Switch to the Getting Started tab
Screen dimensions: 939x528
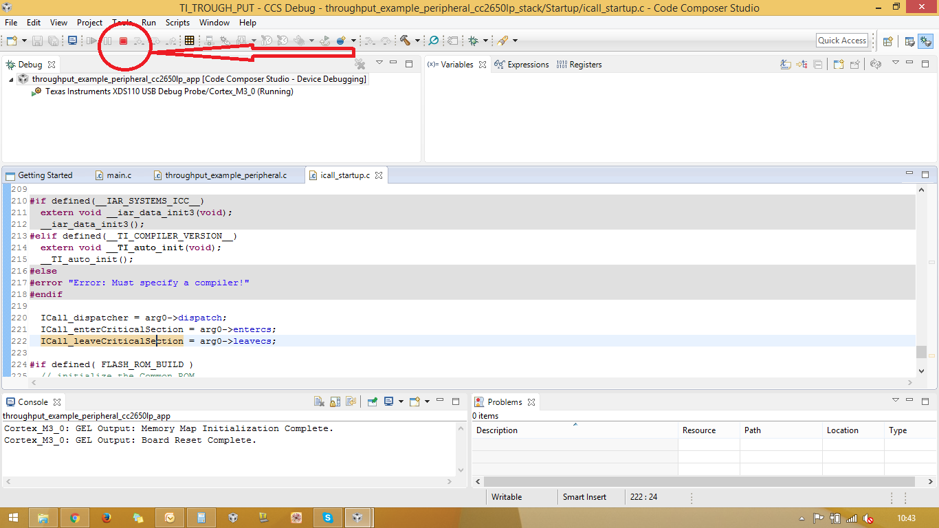(39, 175)
